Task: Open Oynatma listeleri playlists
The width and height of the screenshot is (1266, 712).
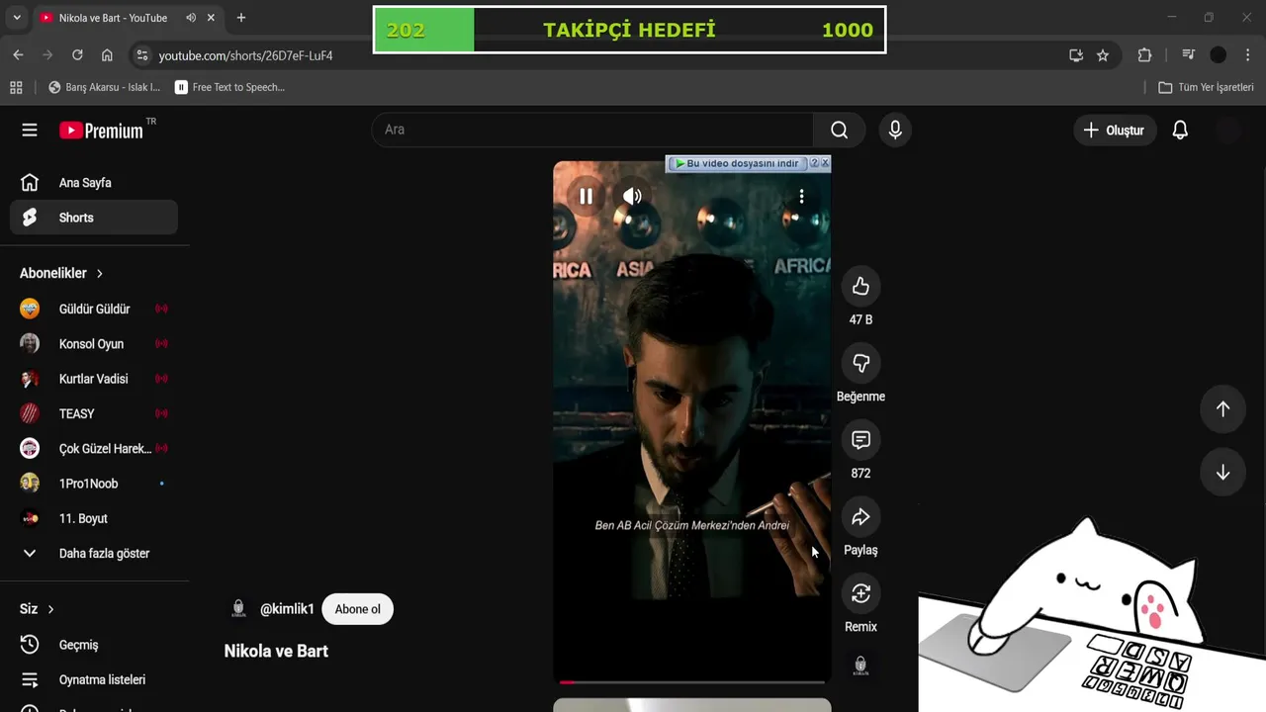Action: coord(94,679)
